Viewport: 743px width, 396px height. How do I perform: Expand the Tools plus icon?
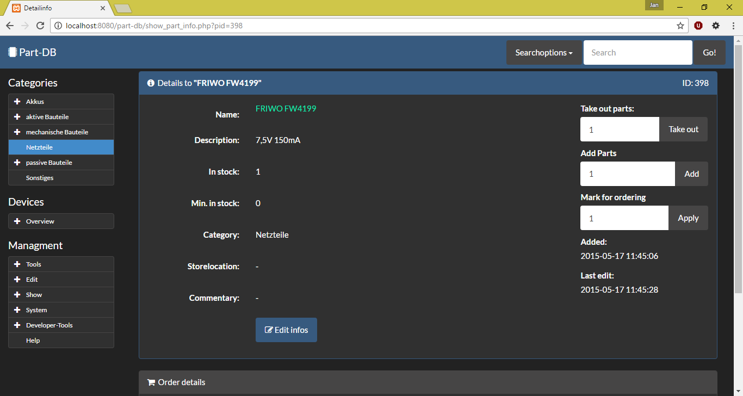[x=17, y=264]
